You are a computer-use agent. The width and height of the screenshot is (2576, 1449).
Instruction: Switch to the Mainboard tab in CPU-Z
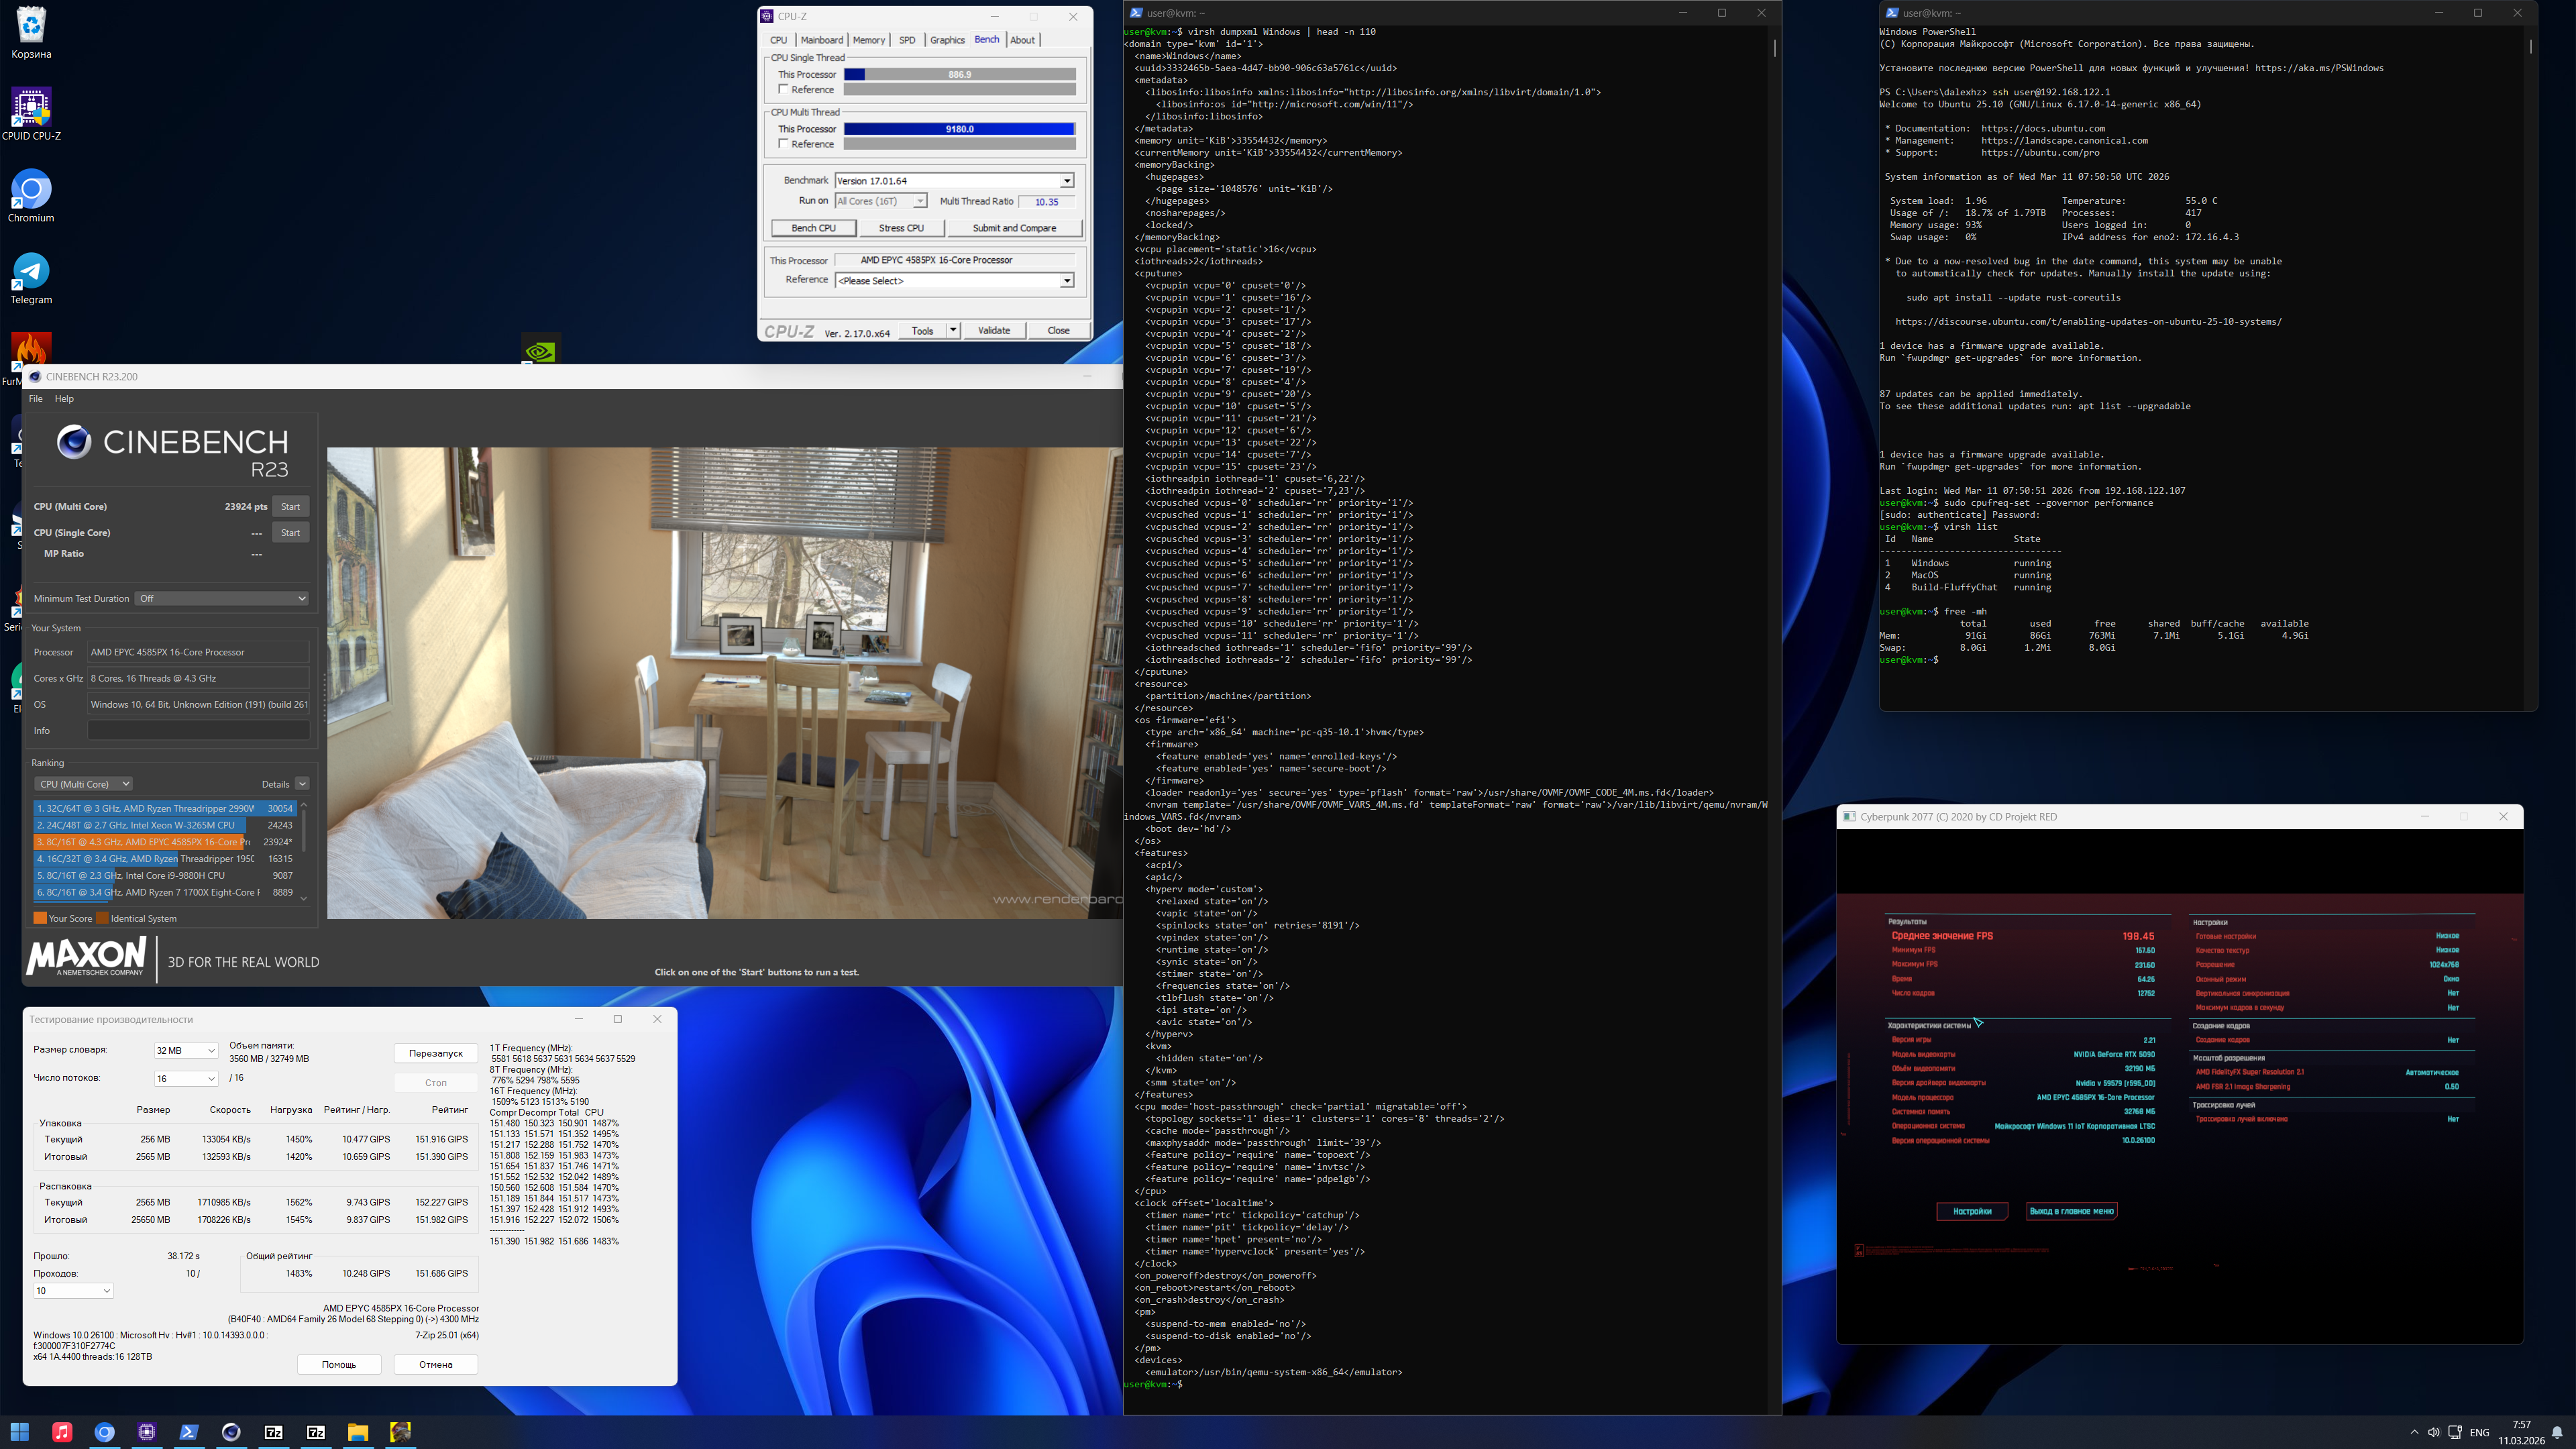tap(821, 40)
